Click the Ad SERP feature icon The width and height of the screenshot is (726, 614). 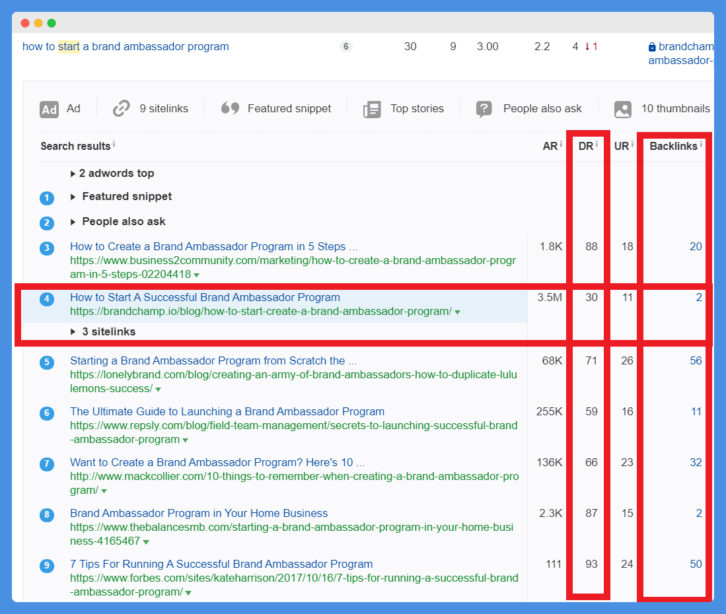[x=49, y=110]
